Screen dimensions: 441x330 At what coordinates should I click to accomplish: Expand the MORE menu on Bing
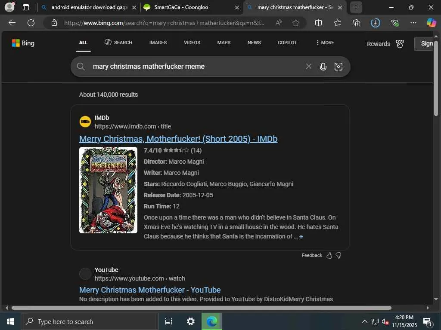point(325,43)
